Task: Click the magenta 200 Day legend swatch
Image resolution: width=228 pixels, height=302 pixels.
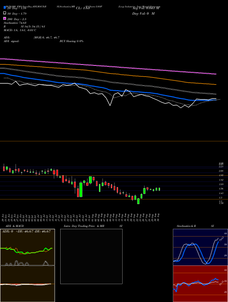Action: pyautogui.click(x=5, y=18)
